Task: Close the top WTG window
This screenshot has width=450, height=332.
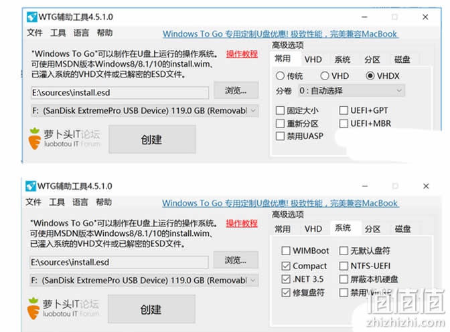Action: [426, 17]
